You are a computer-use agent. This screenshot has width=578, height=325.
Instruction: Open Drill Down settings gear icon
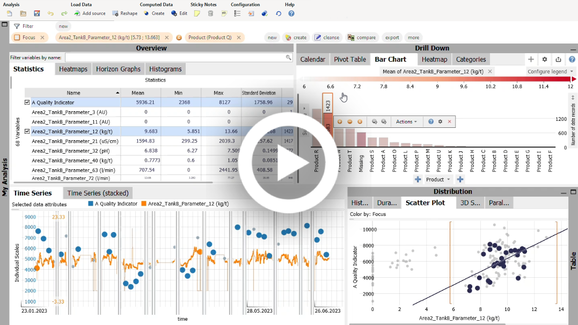coord(545,60)
